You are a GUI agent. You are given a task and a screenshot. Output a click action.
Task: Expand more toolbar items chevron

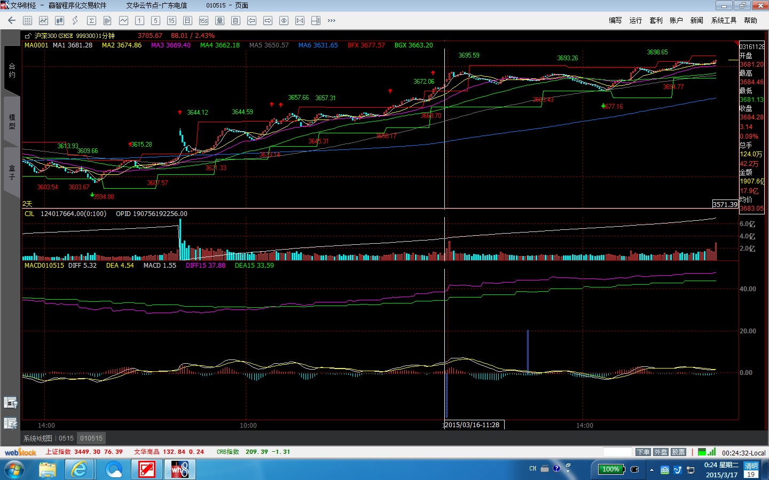point(332,20)
